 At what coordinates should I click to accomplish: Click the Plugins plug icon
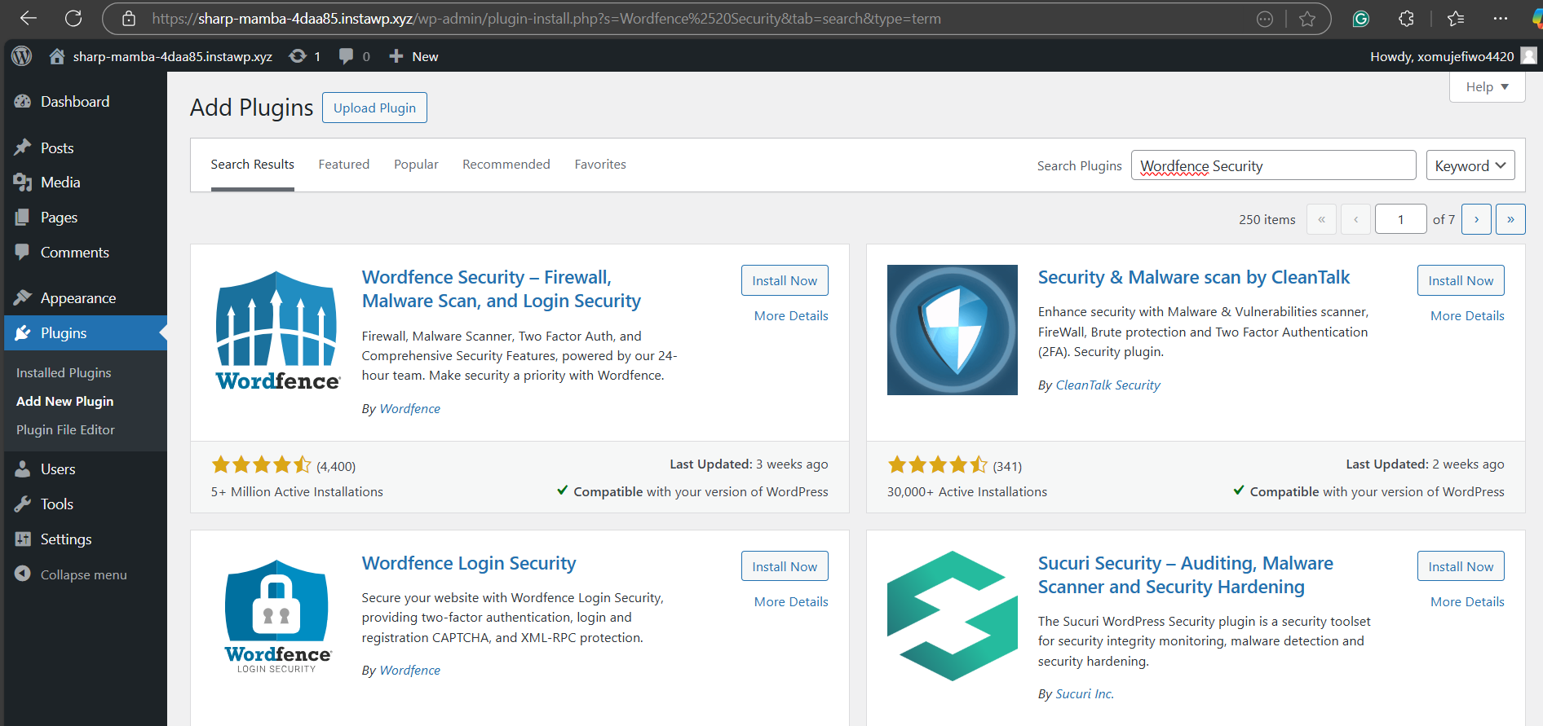pos(23,332)
